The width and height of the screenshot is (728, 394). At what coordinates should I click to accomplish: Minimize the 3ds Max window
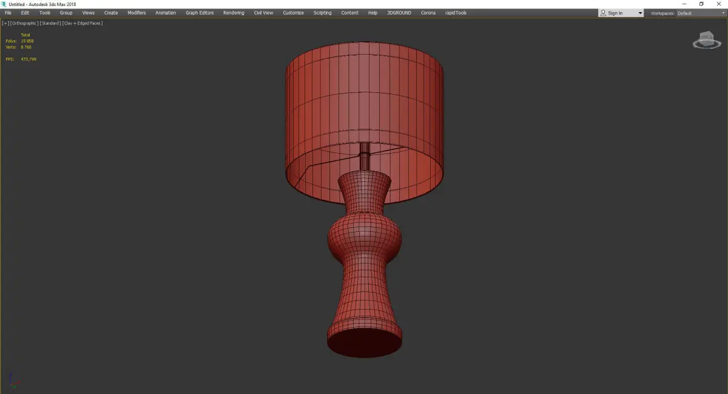[684, 4]
